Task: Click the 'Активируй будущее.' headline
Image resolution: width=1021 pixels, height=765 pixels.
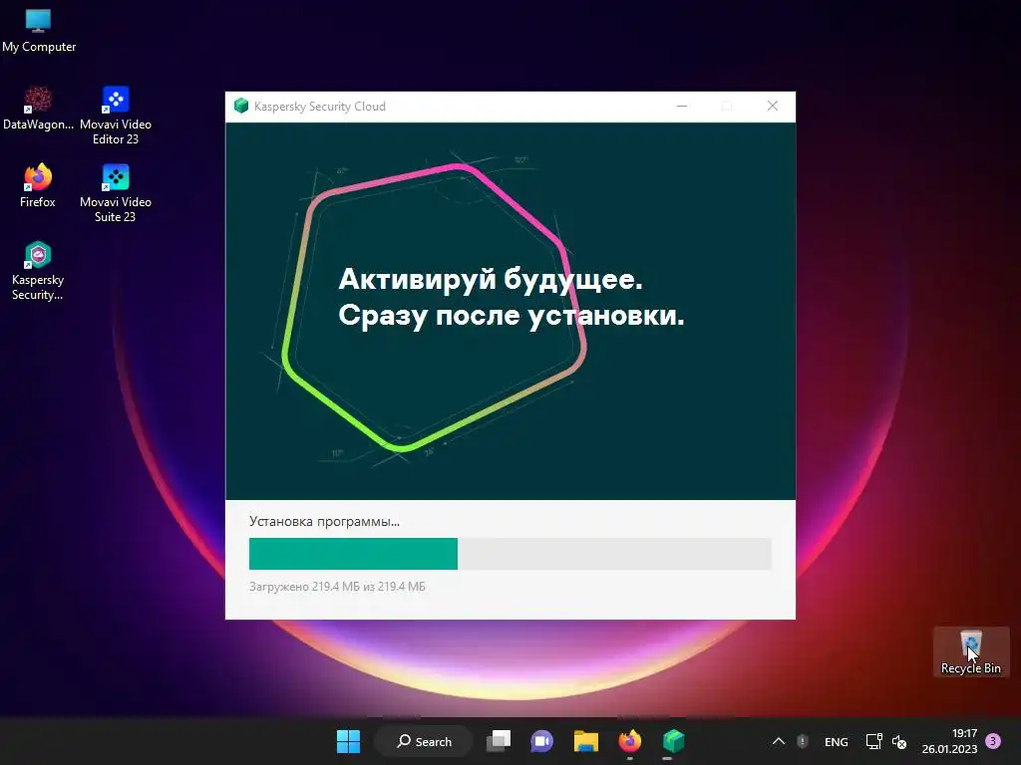Action: coord(491,279)
